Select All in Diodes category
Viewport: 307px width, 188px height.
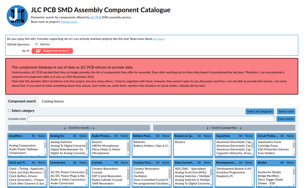pos(282,163)
